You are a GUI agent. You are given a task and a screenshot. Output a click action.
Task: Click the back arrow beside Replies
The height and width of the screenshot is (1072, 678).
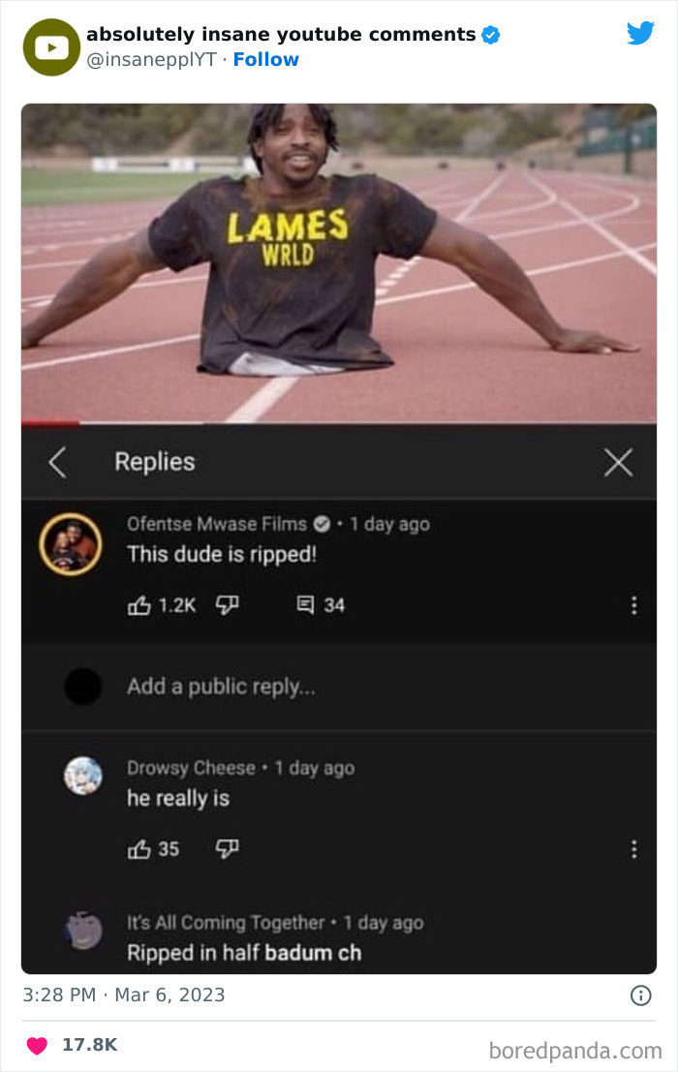[57, 463]
